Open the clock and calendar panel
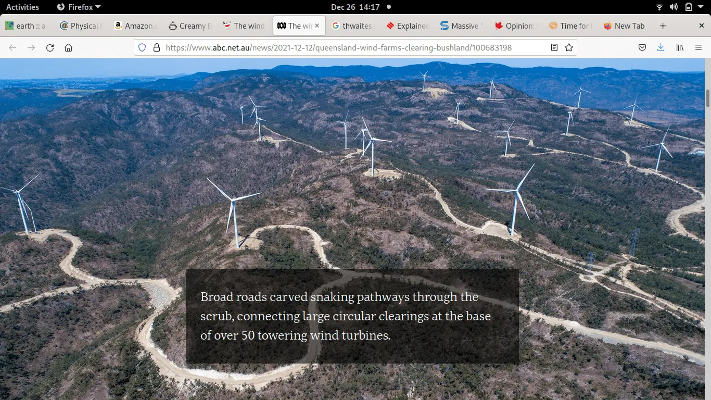 point(355,7)
